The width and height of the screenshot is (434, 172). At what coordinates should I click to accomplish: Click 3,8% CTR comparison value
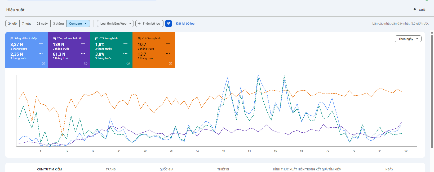point(100,54)
